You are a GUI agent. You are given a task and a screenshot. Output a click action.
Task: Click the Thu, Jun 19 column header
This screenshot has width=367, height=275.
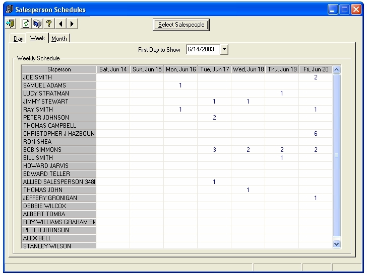click(282, 69)
